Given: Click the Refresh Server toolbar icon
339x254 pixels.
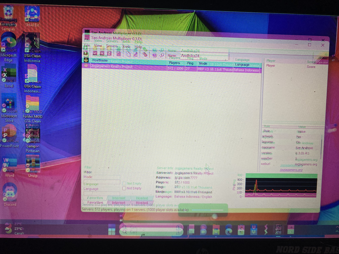Looking at the screenshot, I should pos(109,53).
